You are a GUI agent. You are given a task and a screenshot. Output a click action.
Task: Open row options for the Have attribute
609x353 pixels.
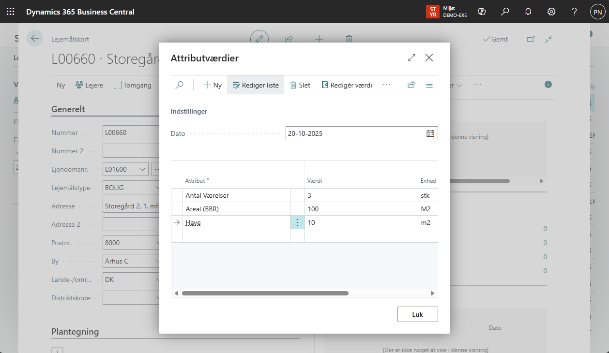point(297,222)
